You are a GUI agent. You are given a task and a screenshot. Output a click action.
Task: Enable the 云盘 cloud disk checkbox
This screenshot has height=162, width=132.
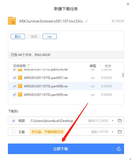point(13,132)
